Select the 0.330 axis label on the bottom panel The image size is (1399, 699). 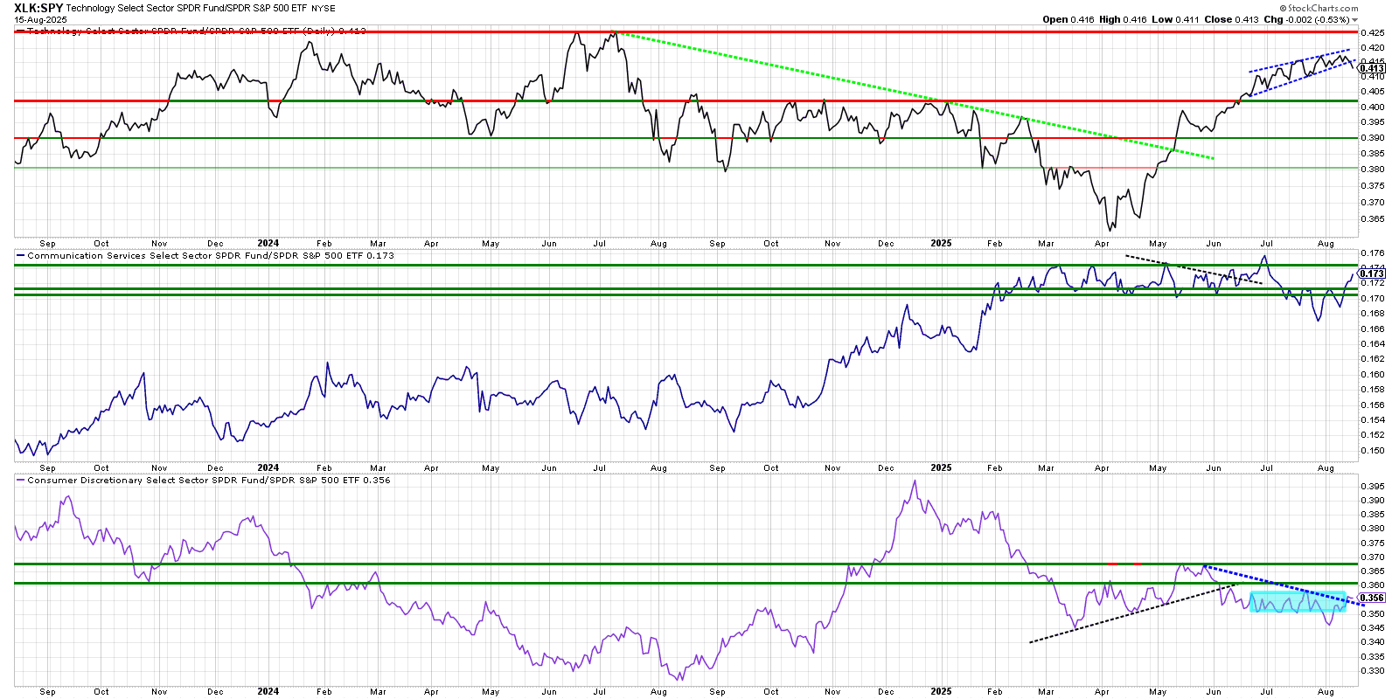[1372, 671]
